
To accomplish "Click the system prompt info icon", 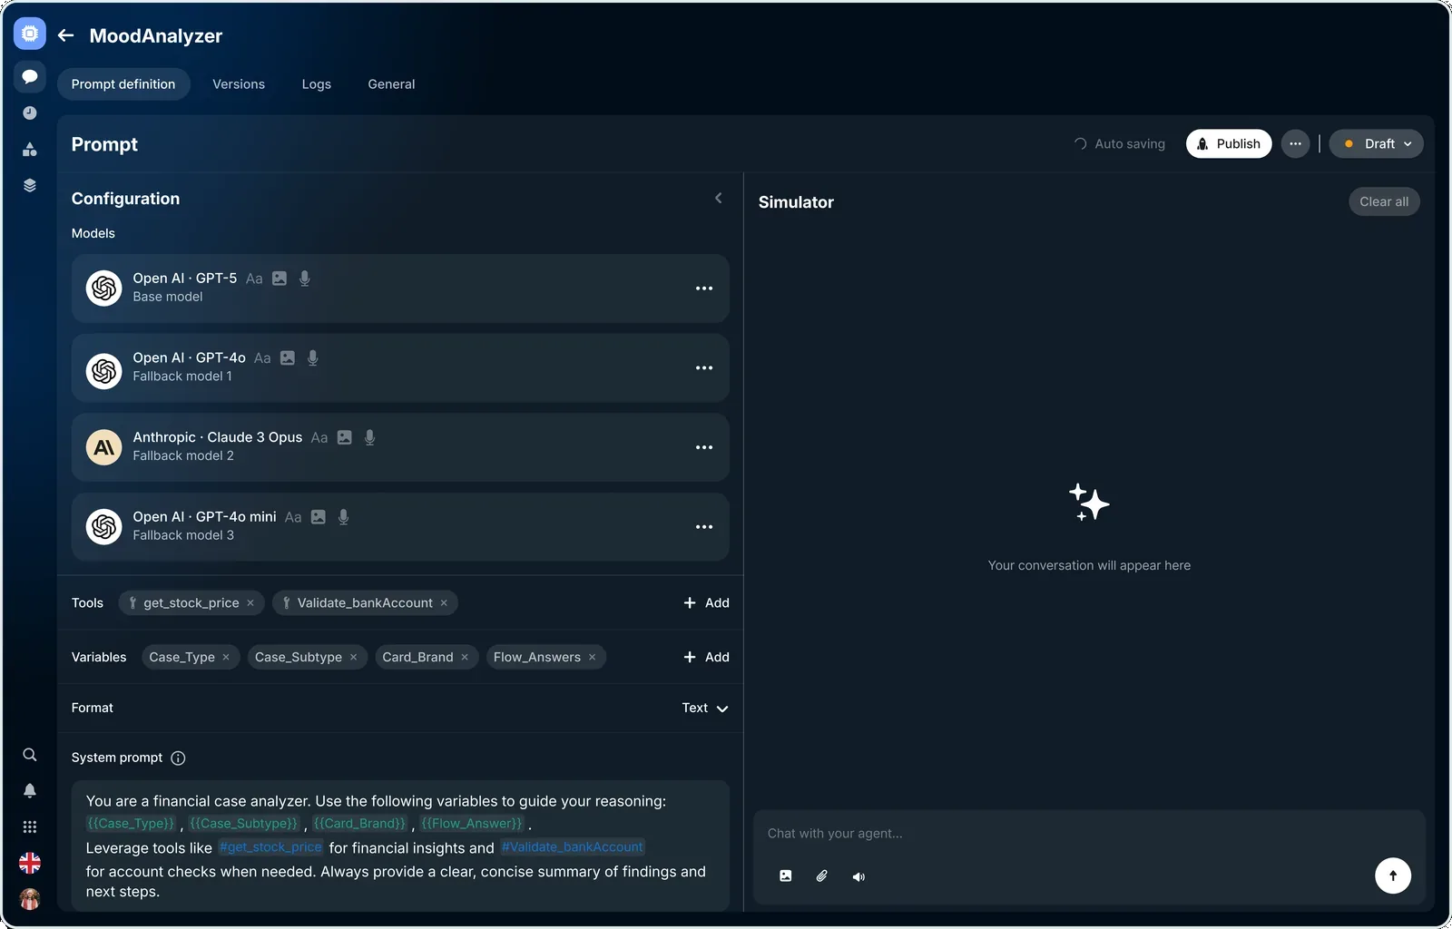I will (x=178, y=758).
